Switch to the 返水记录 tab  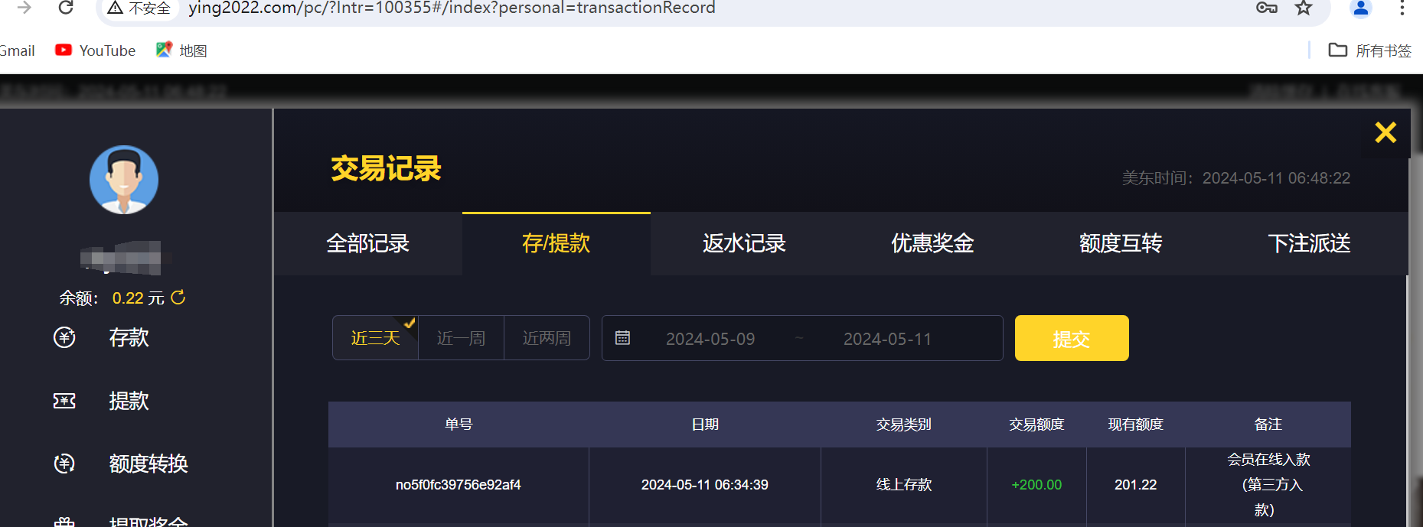[745, 243]
